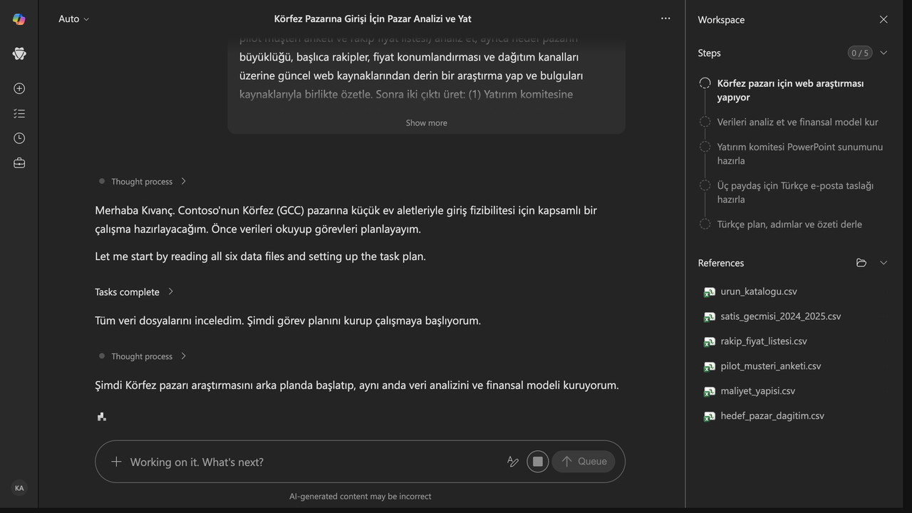912x513 pixels.
Task: Click the step status circle for web araştırması
Action: pyautogui.click(x=705, y=83)
